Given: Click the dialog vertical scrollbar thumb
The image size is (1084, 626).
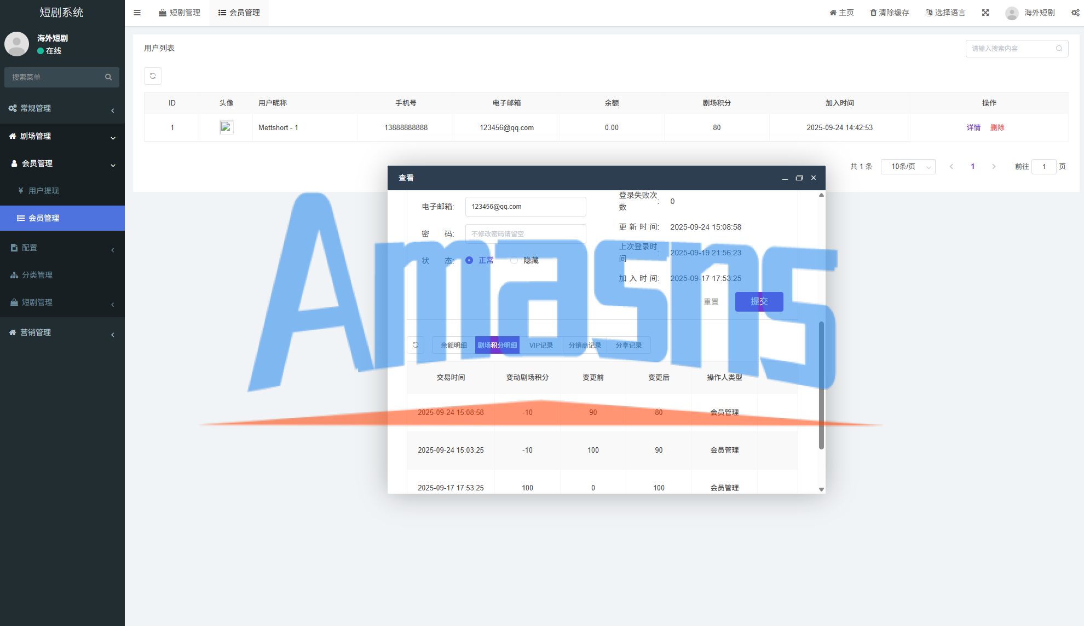Looking at the screenshot, I should (x=821, y=385).
